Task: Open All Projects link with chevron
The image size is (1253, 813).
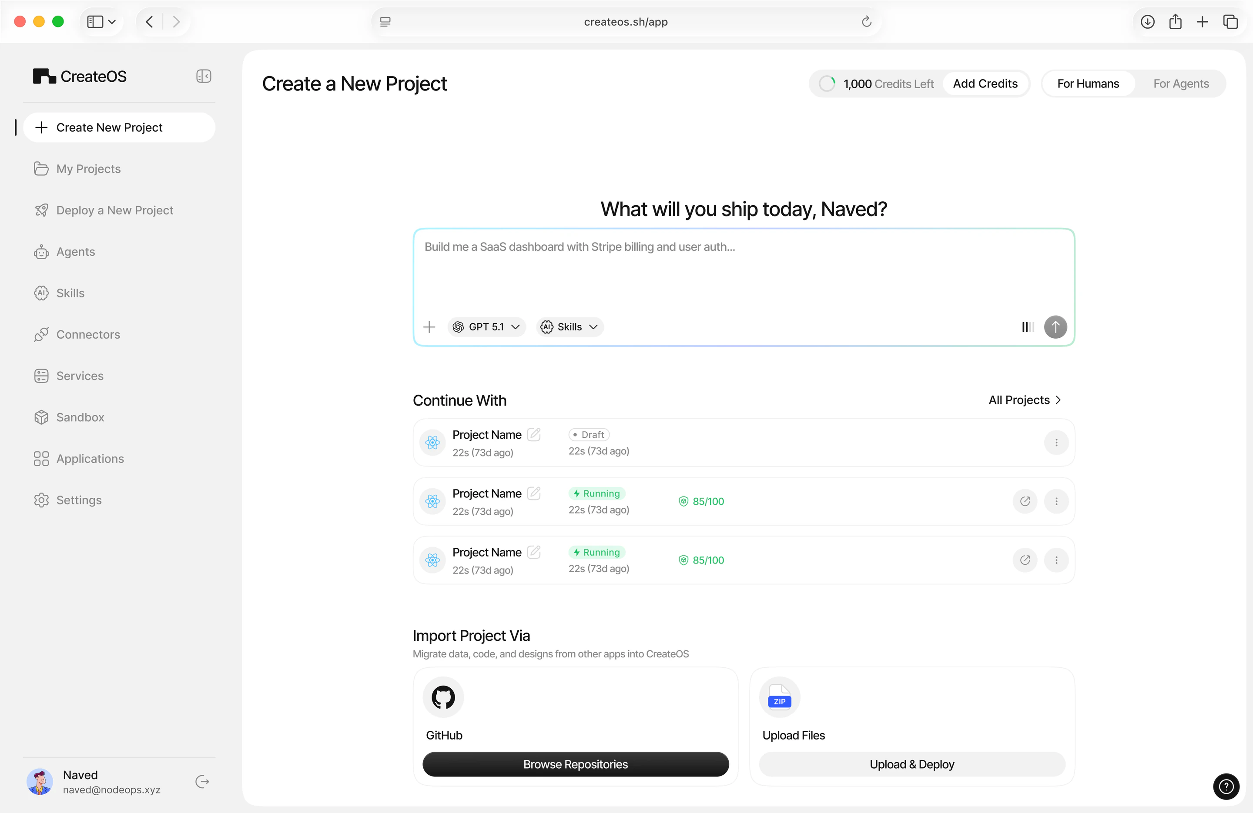Action: coord(1024,400)
